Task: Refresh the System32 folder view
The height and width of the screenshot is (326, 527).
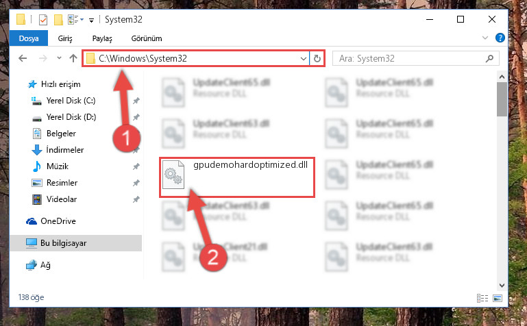Action: (317, 59)
